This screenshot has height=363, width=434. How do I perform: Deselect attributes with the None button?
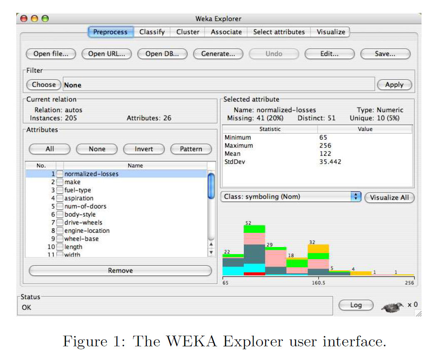pos(97,149)
